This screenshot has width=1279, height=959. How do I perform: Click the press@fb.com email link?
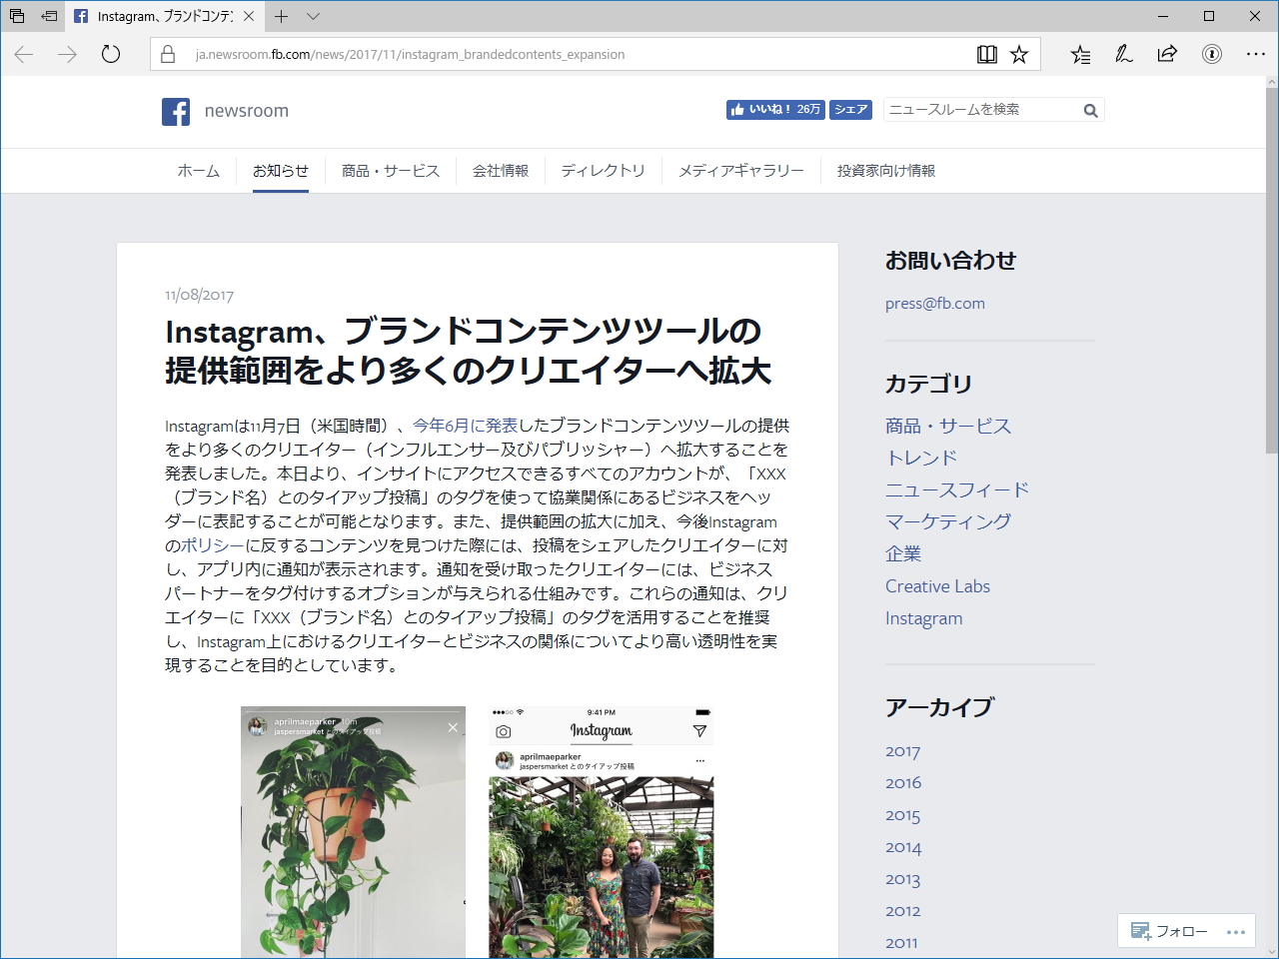tap(935, 304)
